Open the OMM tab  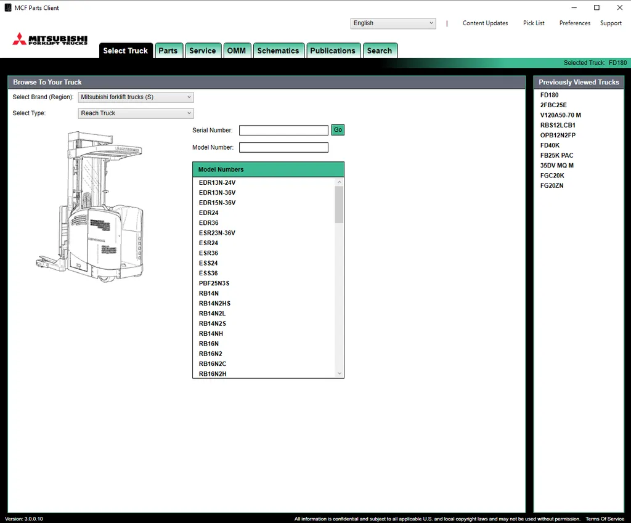[x=237, y=51]
